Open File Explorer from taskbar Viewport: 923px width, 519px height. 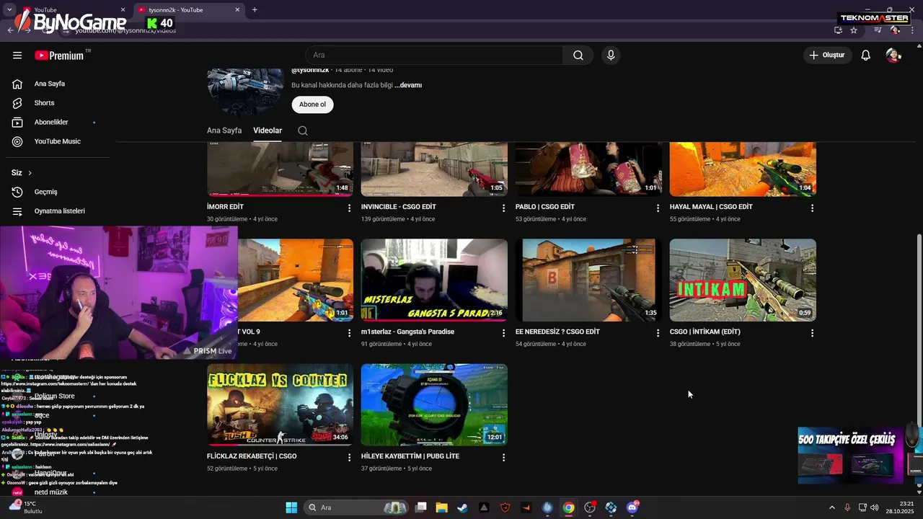(x=441, y=507)
